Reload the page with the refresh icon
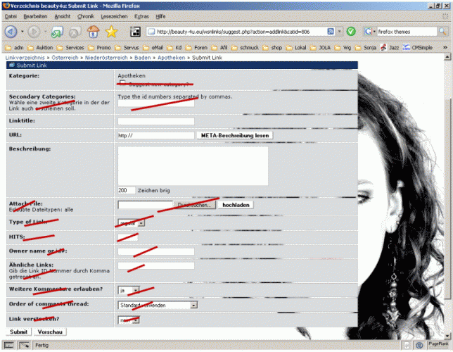Image resolution: width=453 pixels, height=352 pixels. (x=56, y=32)
